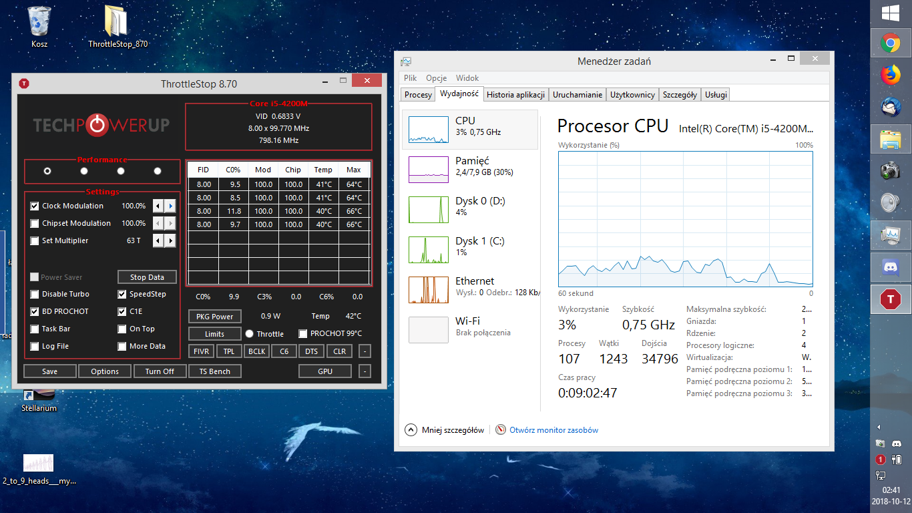The width and height of the screenshot is (912, 513).
Task: Click the camera tray icon
Action: click(881, 444)
